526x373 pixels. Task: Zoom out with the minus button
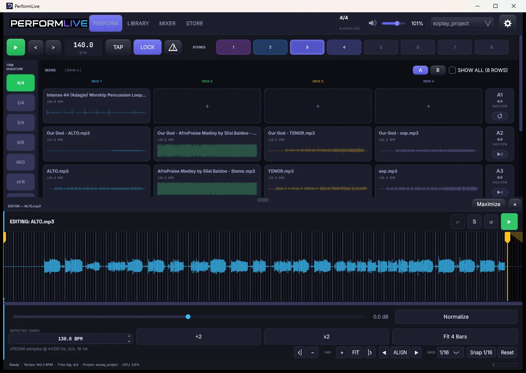click(313, 352)
